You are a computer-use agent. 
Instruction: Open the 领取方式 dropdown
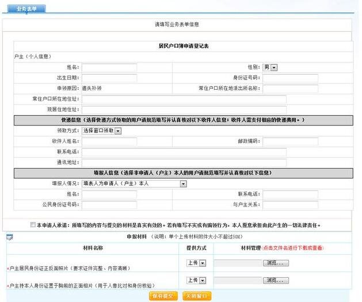(x=102, y=131)
